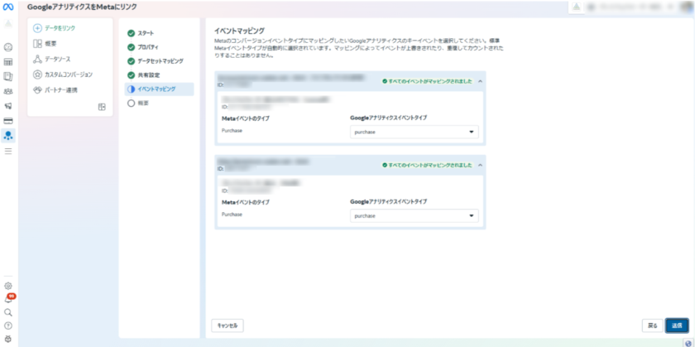695x347 pixels.
Task: Collapse the second mapping section chevron
Action: (481, 165)
